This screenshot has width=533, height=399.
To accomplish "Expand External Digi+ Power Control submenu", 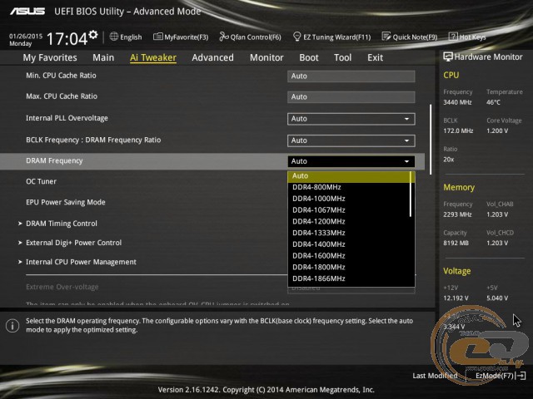I will [74, 243].
